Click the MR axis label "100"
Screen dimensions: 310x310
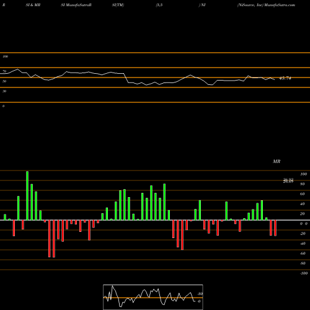coord(304,174)
